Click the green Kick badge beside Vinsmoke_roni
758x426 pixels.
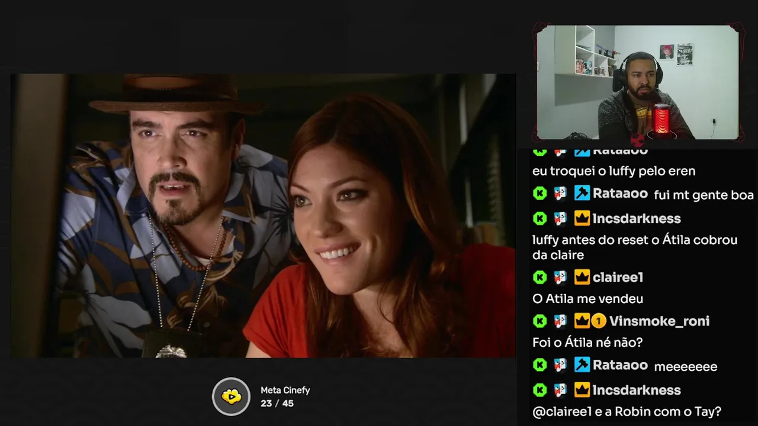(x=539, y=321)
